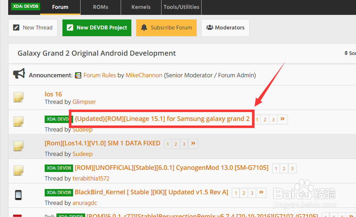Viewport: 356px width, 217px height.
Task: Go to page 1 of BlackBird_Kernel thread
Action: point(236,193)
